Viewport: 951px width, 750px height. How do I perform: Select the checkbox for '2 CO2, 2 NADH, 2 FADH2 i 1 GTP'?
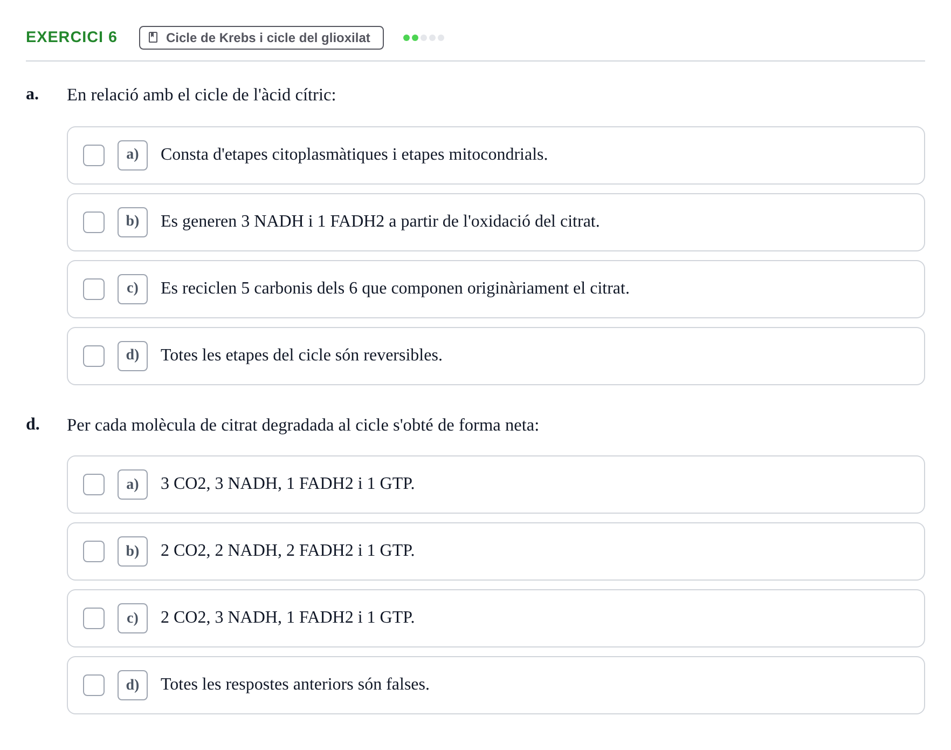pos(94,551)
